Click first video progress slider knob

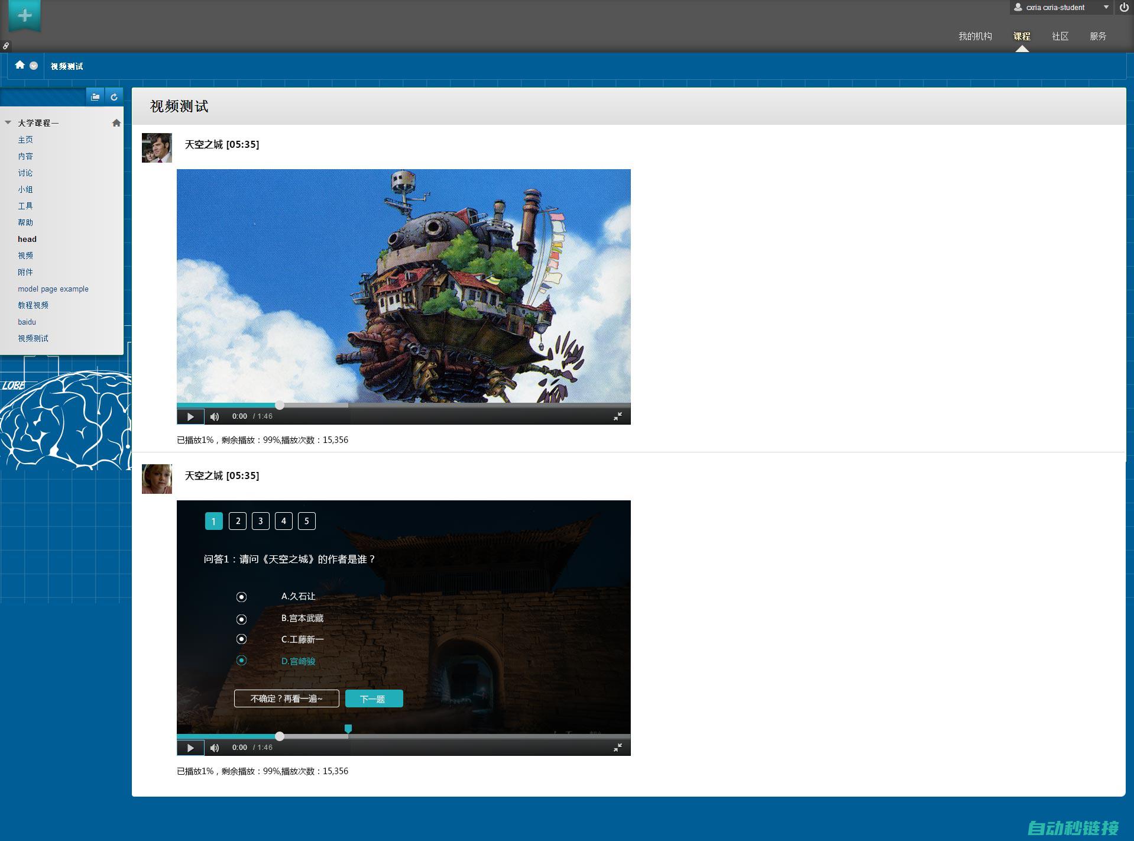pyautogui.click(x=280, y=405)
